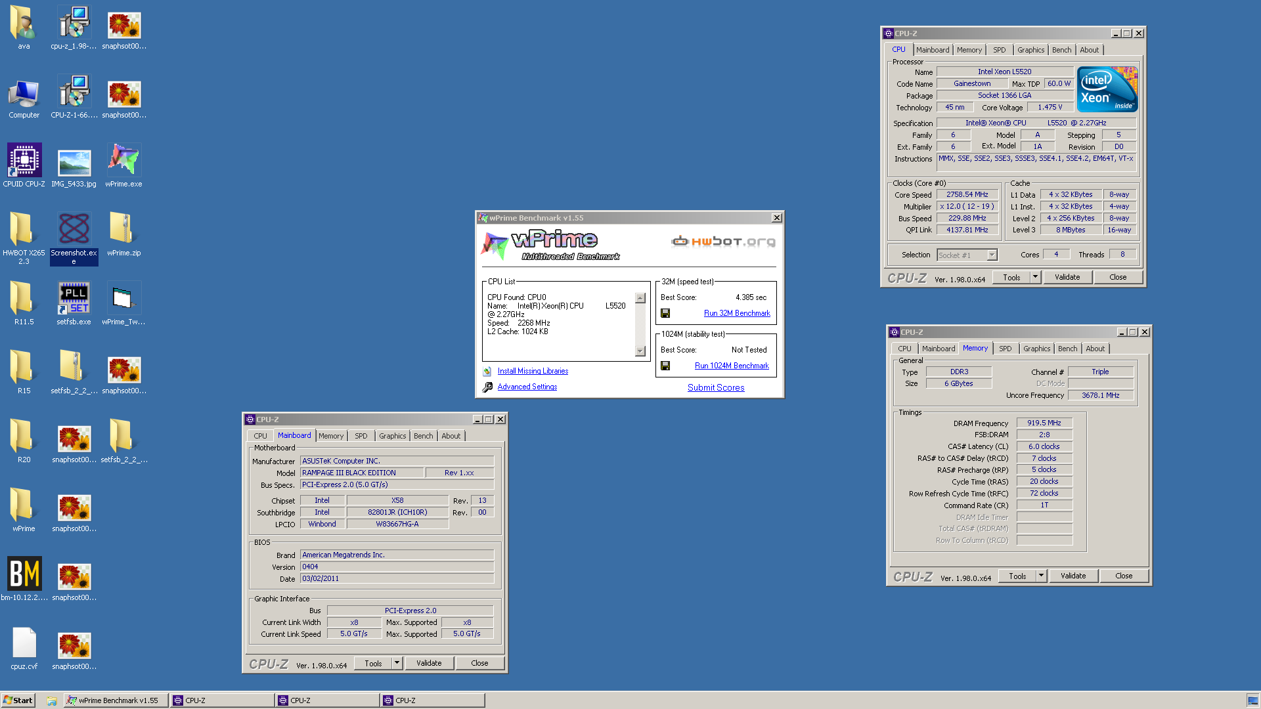The image size is (1261, 709).
Task: Launch the wPrime.exe desktop icon
Action: click(123, 165)
